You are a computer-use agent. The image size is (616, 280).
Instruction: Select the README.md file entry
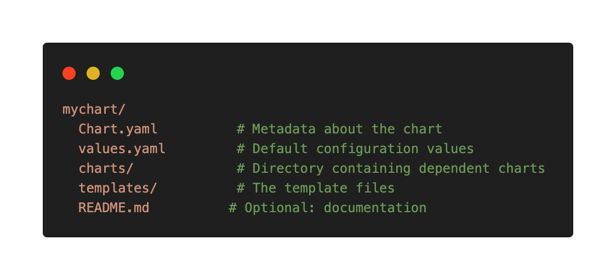114,207
